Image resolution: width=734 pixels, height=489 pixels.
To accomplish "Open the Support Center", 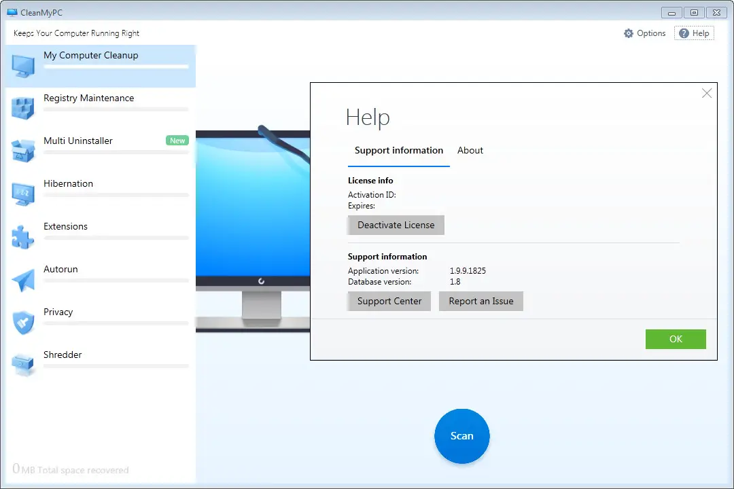I will 389,302.
